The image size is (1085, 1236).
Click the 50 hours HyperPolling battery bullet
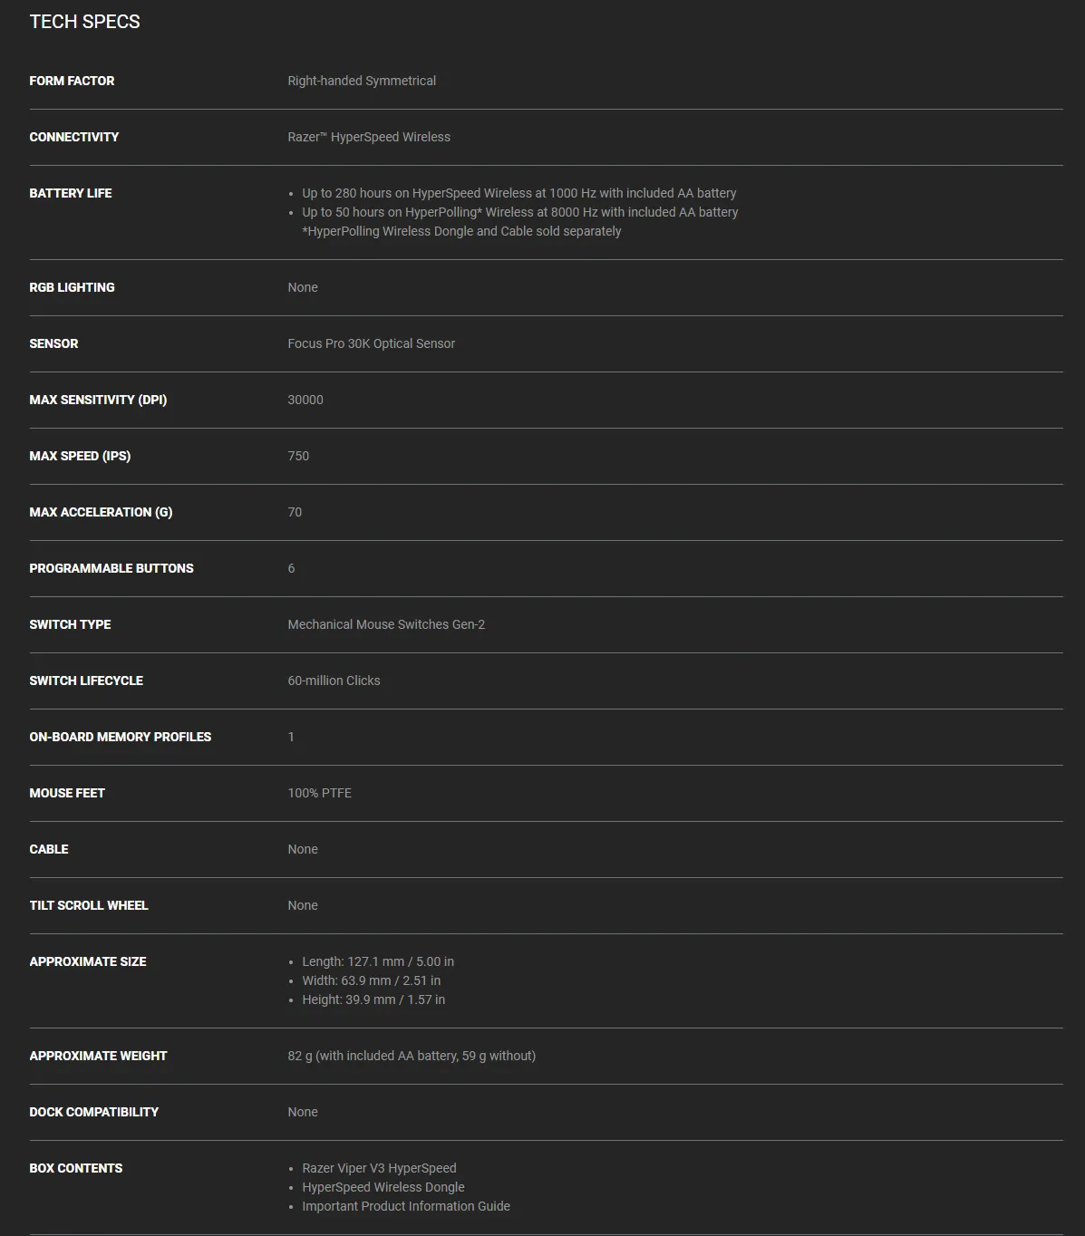click(x=520, y=212)
